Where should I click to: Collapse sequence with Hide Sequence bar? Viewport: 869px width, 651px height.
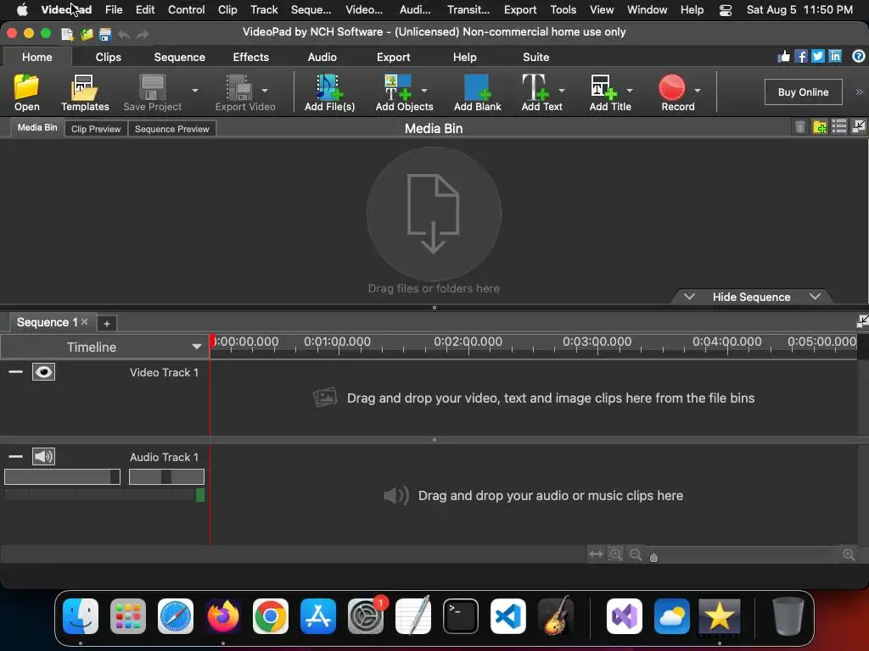coord(752,297)
